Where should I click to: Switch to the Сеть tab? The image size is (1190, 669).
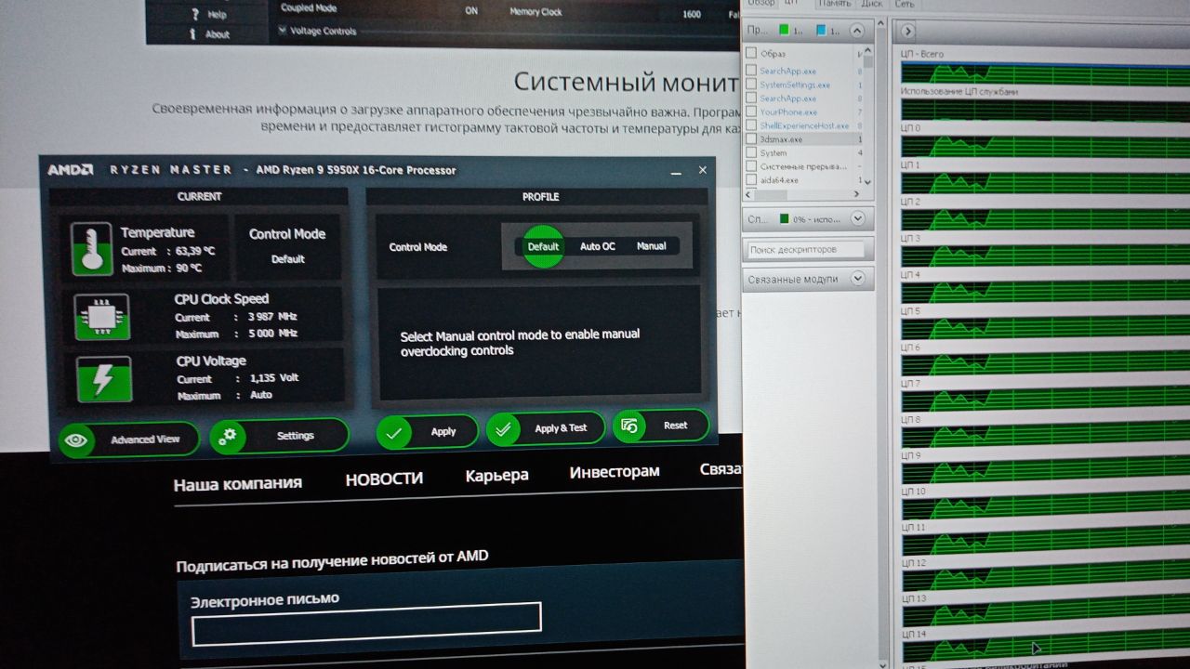click(x=904, y=4)
